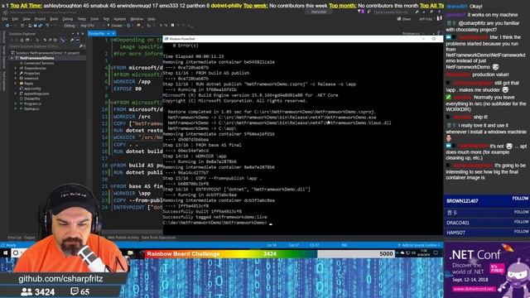530x298 pixels.
Task: Click the Rainbow Beard Challenge progress bar
Action: (270, 254)
